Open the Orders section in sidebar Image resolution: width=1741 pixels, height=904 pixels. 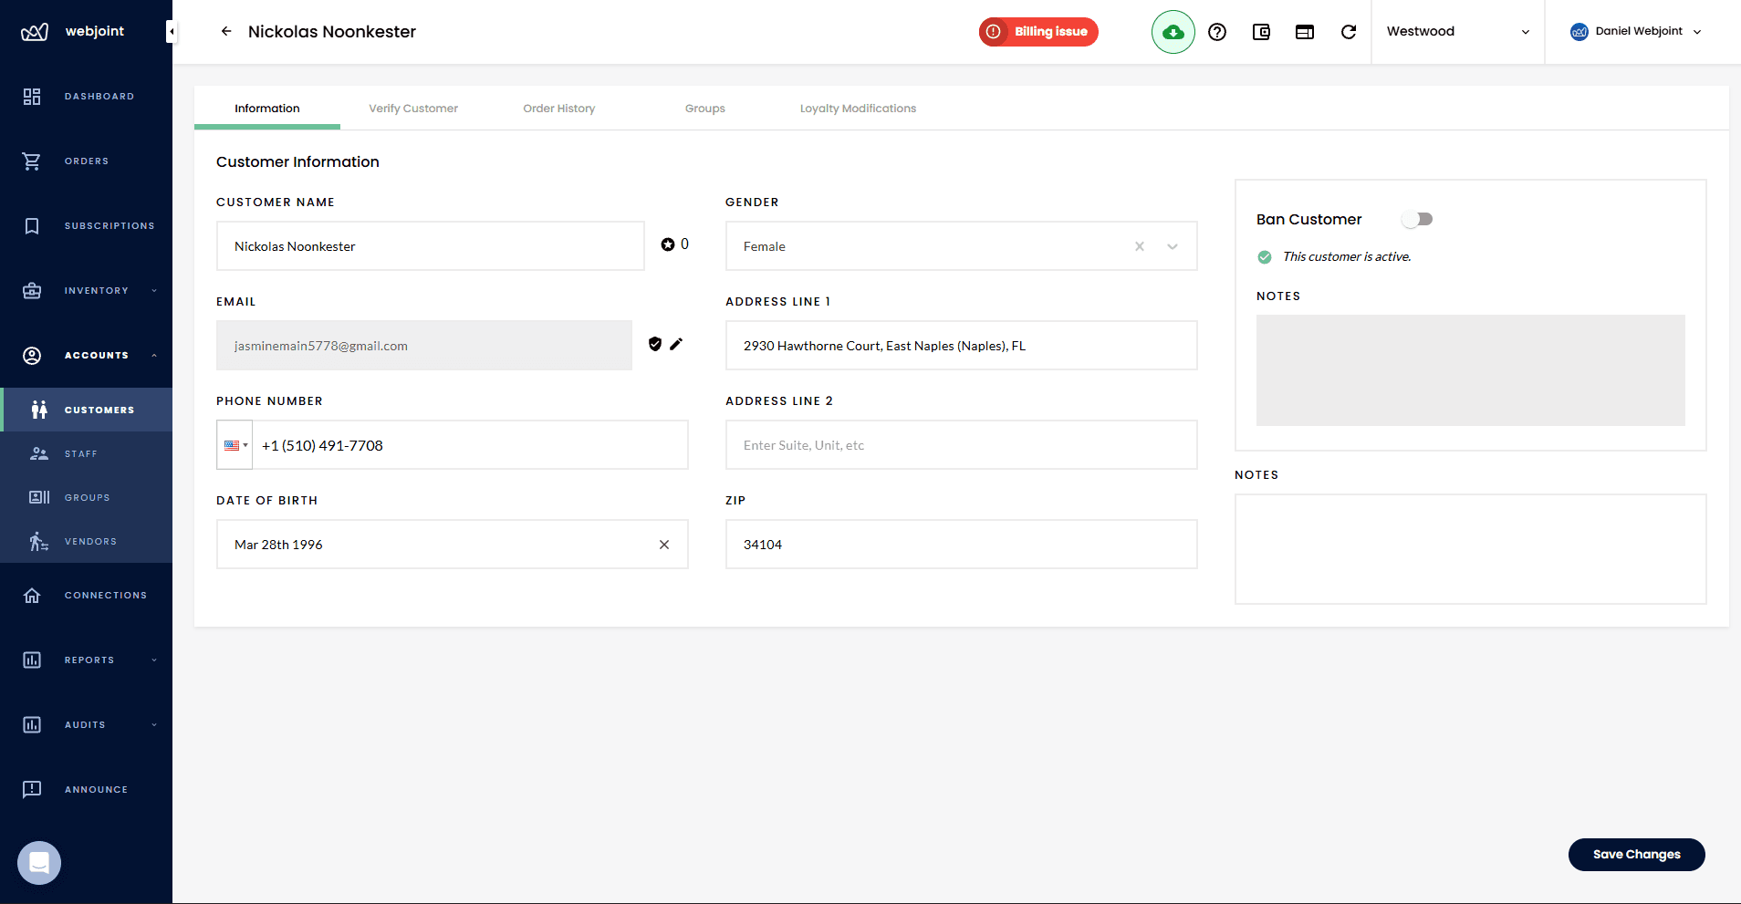coord(87,161)
